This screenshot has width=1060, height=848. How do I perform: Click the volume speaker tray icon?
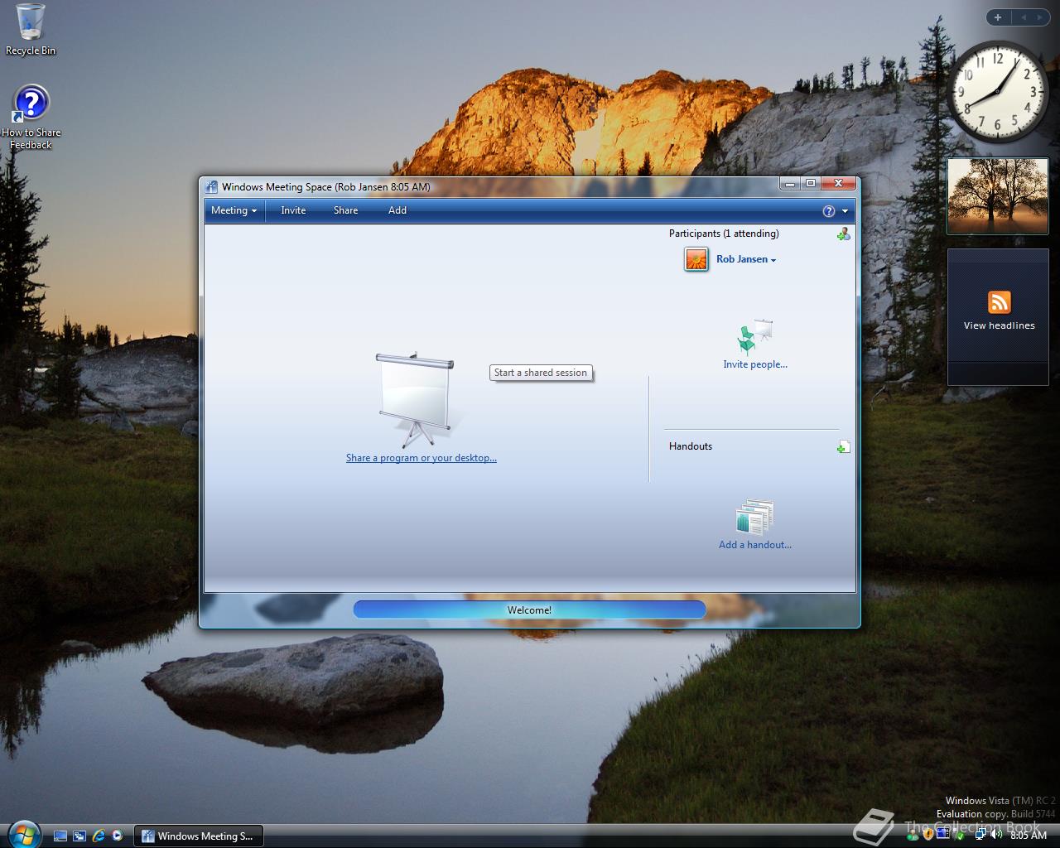[x=997, y=836]
